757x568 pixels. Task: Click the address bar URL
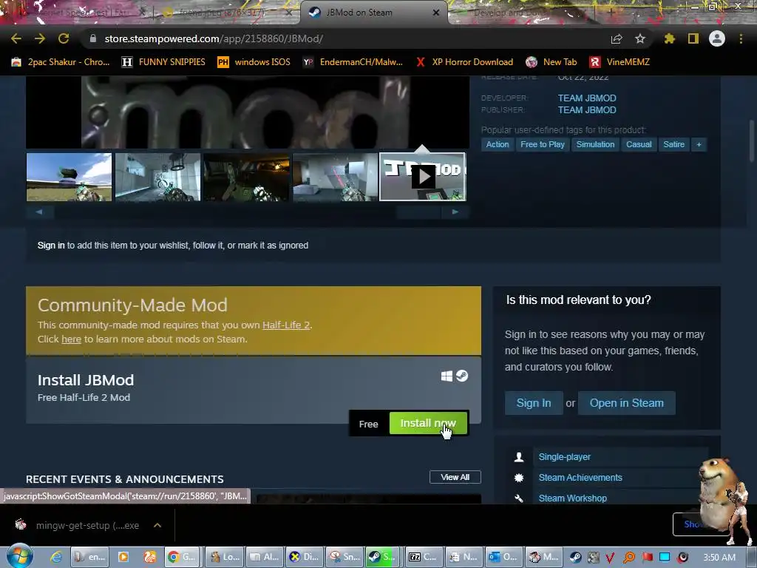[x=214, y=38]
